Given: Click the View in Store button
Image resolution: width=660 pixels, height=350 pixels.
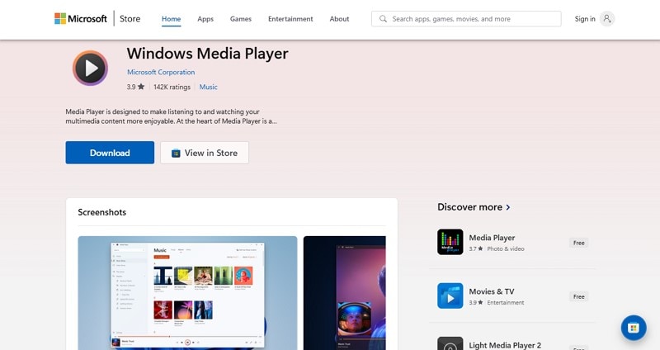Looking at the screenshot, I should (x=205, y=153).
